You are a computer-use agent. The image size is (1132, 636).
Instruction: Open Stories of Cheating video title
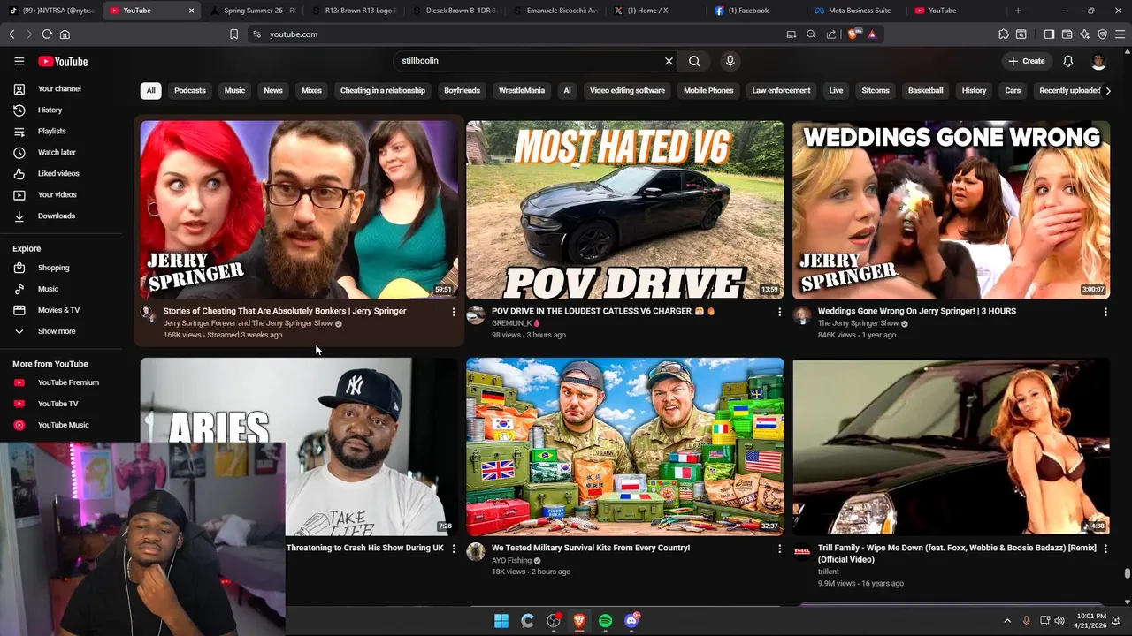[285, 311]
